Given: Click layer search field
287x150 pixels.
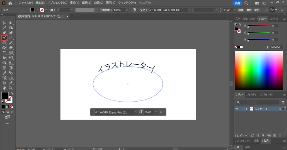Looking at the screenshot, I should (257, 102).
